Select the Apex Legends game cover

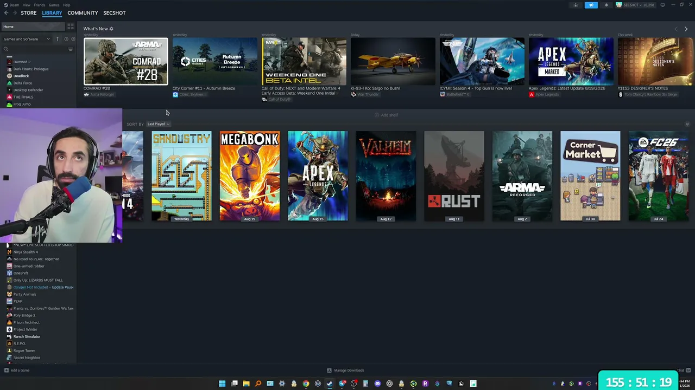(318, 176)
